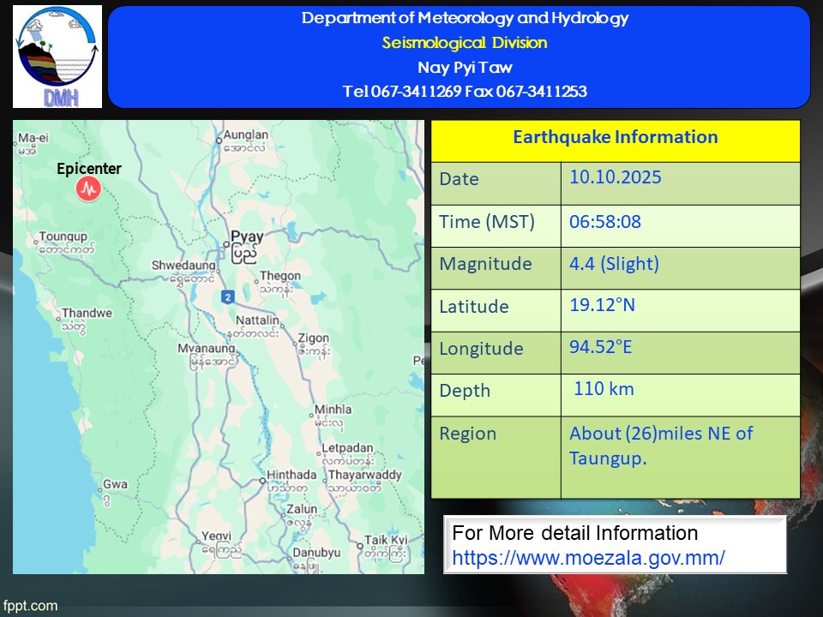The image size is (823, 617).
Task: Click the depth value 110 km
Action: point(604,389)
